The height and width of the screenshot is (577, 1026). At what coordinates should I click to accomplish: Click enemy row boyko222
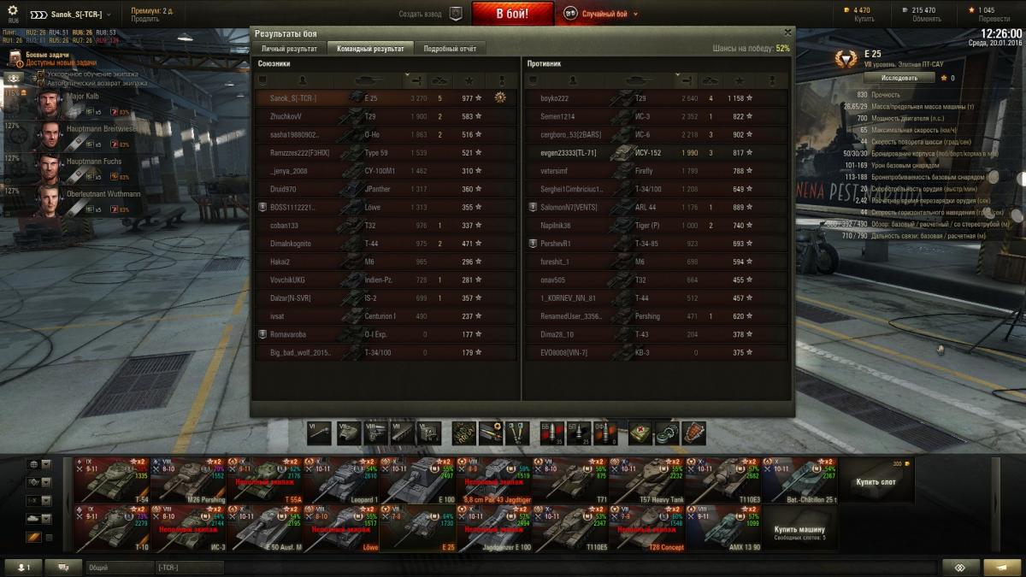[655, 97]
